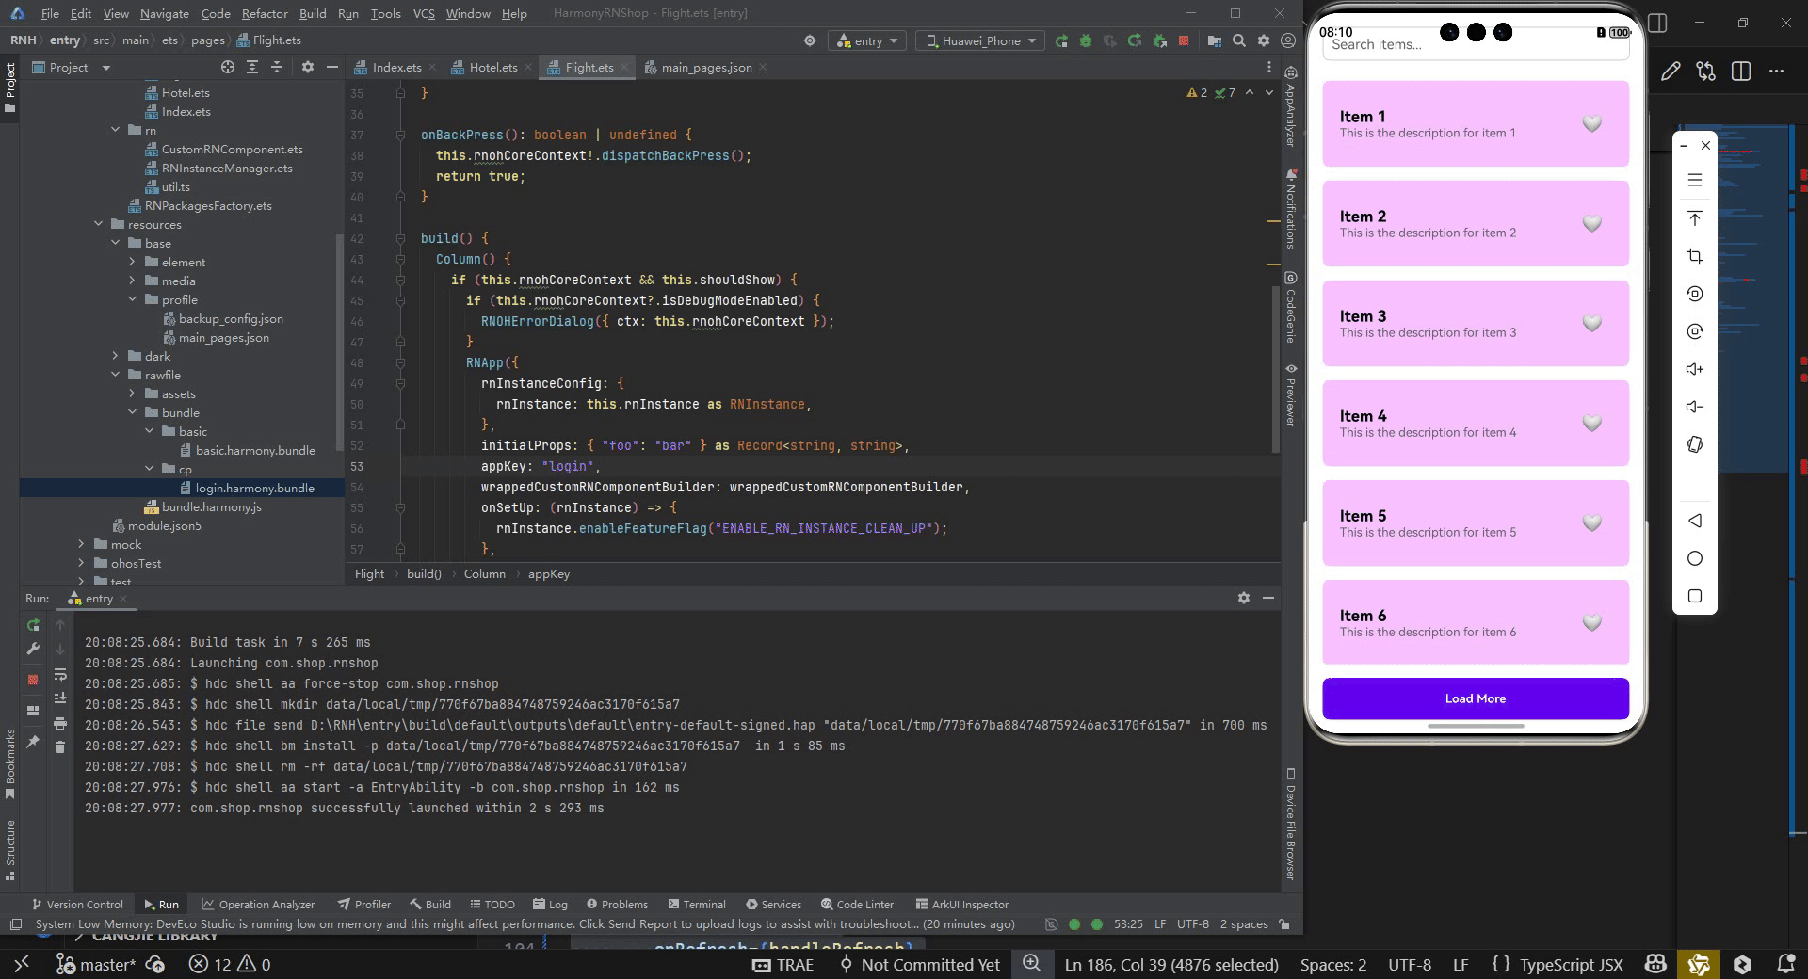Open the Refactor menu
The width and height of the screenshot is (1808, 979).
click(265, 13)
